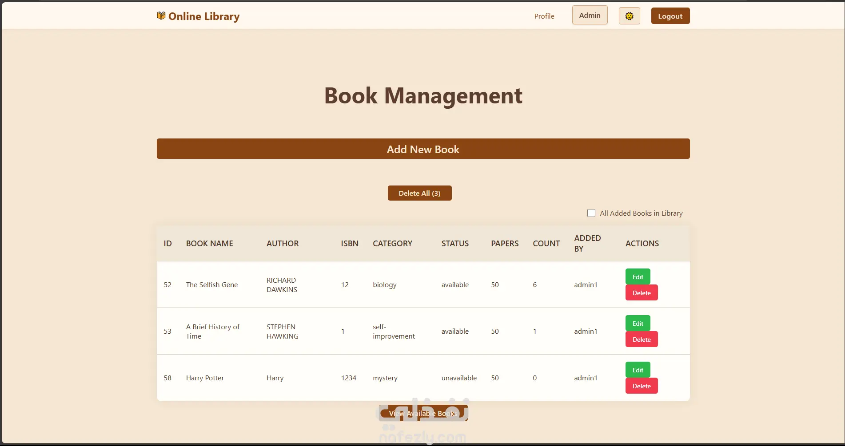Click the biology category cell
Image resolution: width=845 pixels, height=446 pixels.
coord(385,284)
